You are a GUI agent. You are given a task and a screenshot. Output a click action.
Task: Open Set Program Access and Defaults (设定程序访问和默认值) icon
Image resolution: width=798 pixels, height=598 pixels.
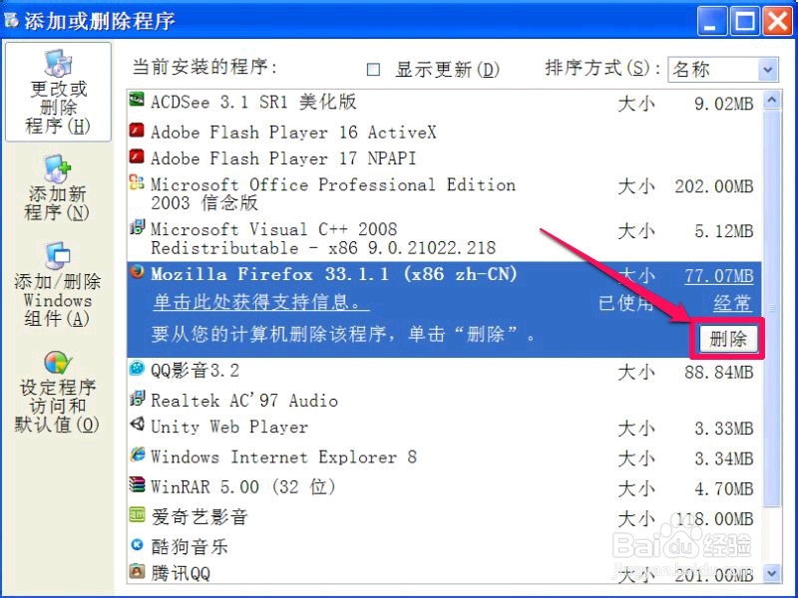click(58, 363)
